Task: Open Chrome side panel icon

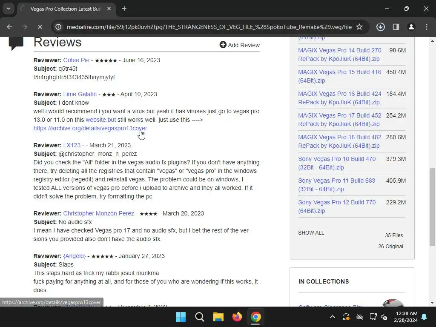Action: click(396, 27)
